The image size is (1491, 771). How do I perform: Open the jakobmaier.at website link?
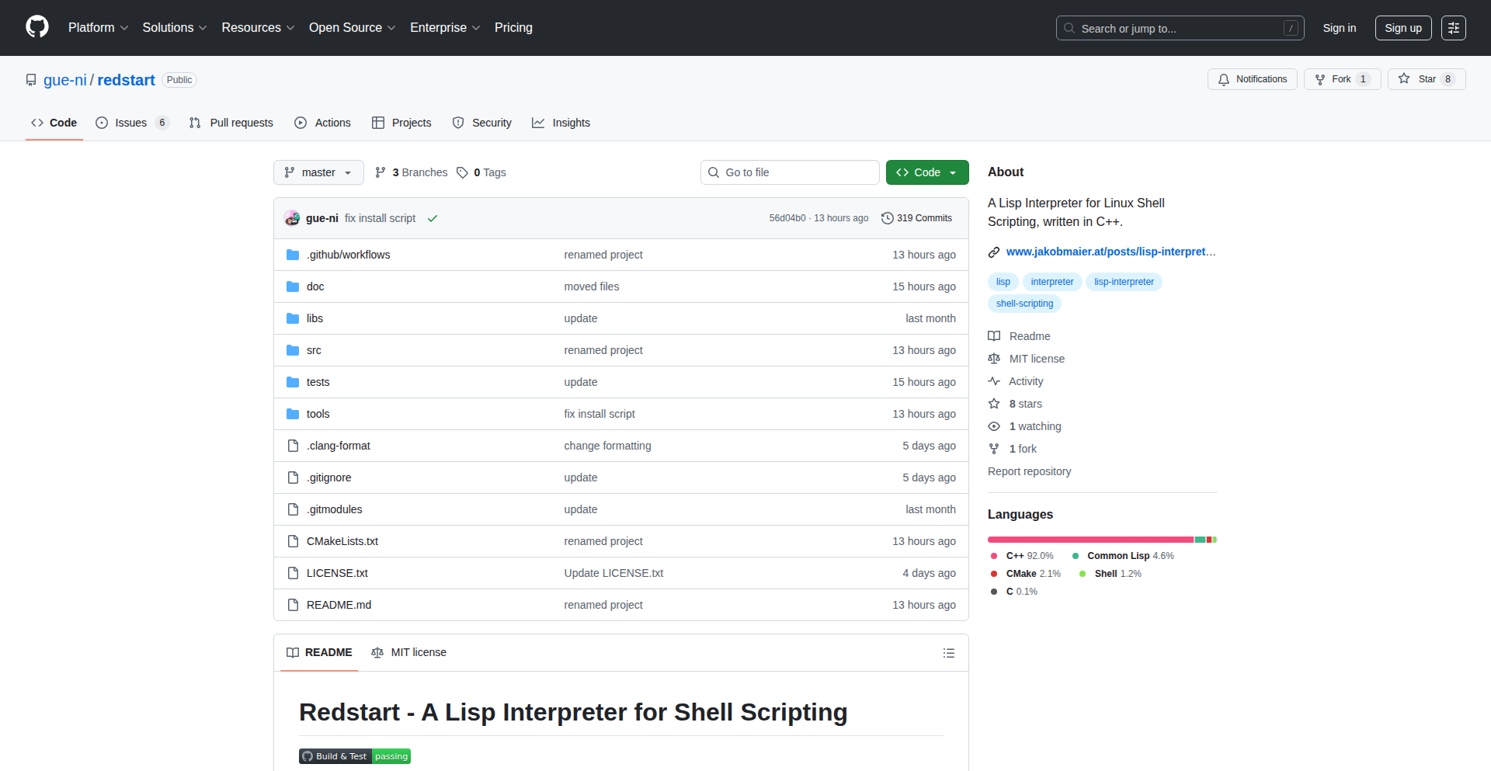click(x=1110, y=252)
